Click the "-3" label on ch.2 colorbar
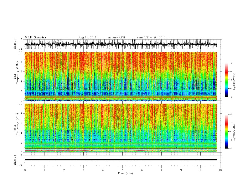 pos(231,115)
